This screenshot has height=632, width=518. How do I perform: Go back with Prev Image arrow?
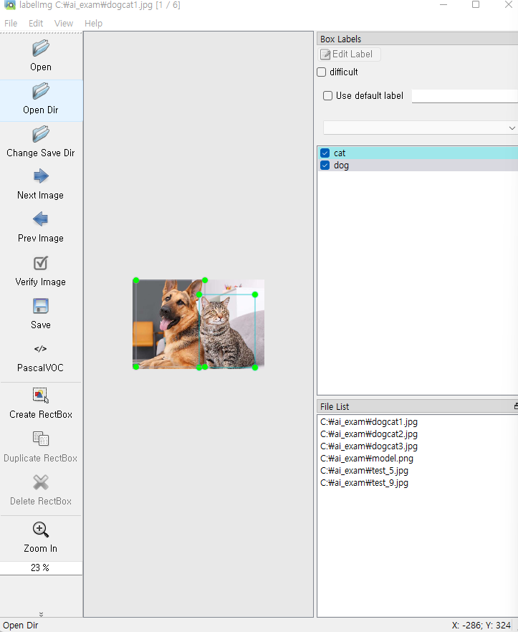tap(41, 219)
